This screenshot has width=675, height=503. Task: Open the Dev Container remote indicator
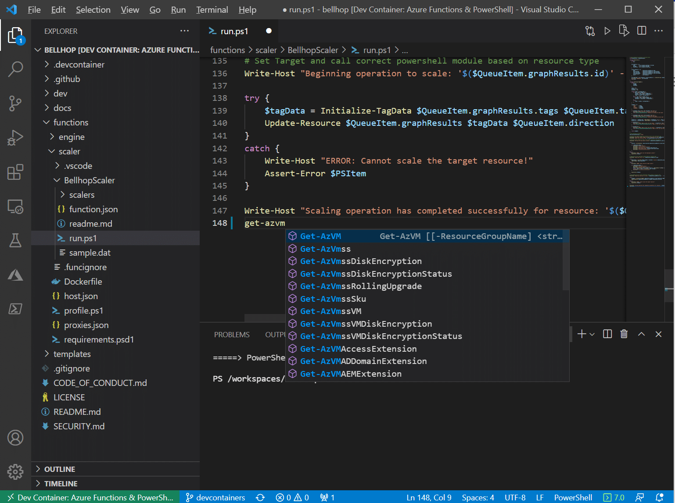(88, 497)
